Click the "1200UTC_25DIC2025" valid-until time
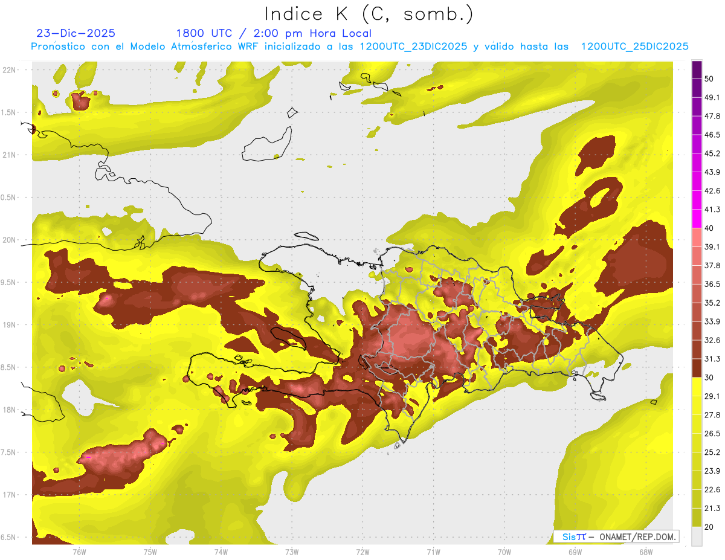Screen dimensions: 725x560 tap(634, 47)
